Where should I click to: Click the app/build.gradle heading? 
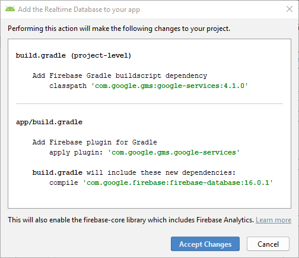(49, 122)
